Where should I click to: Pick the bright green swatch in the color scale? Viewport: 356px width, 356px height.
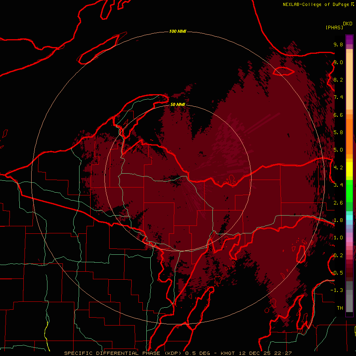(349, 191)
